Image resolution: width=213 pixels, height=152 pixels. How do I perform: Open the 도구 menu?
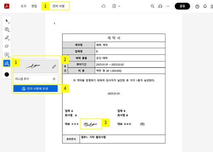23,6
